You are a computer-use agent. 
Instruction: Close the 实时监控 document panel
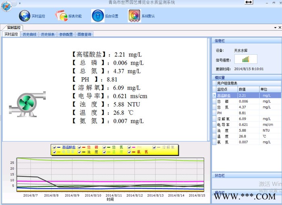(280, 27)
